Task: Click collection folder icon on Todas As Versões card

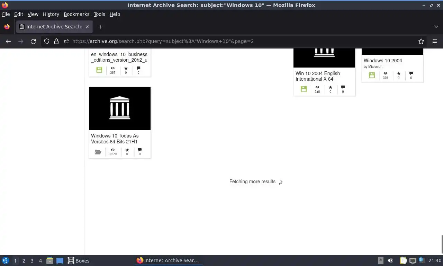Action: [x=98, y=152]
